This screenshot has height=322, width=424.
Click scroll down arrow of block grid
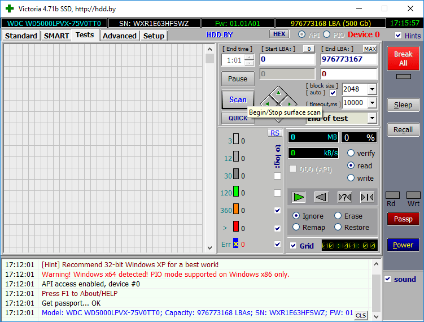209,247
